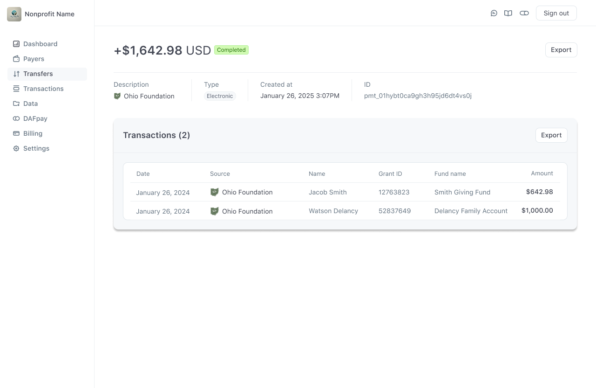Click the Amount column header
This screenshot has width=596, height=388.
point(542,173)
